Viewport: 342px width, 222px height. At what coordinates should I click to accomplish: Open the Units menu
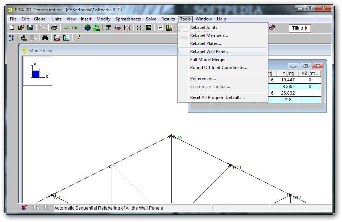pyautogui.click(x=56, y=19)
